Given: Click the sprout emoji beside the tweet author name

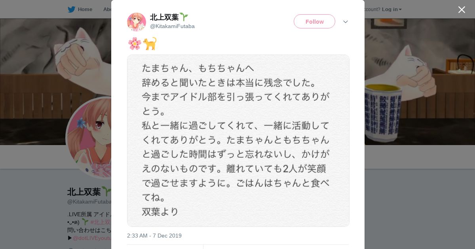Looking at the screenshot, I should click(x=184, y=17).
